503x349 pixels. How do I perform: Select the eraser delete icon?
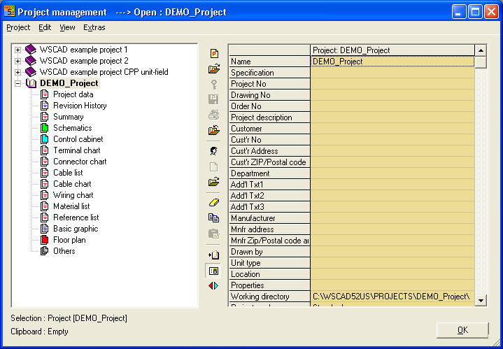(x=214, y=203)
